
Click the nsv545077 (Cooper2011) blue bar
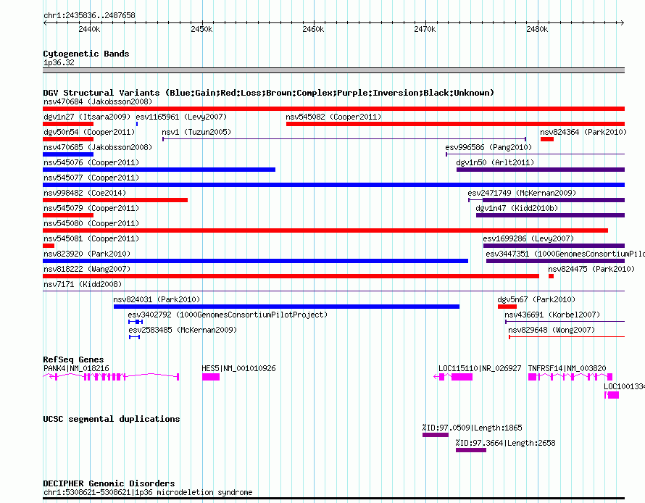tap(333, 185)
